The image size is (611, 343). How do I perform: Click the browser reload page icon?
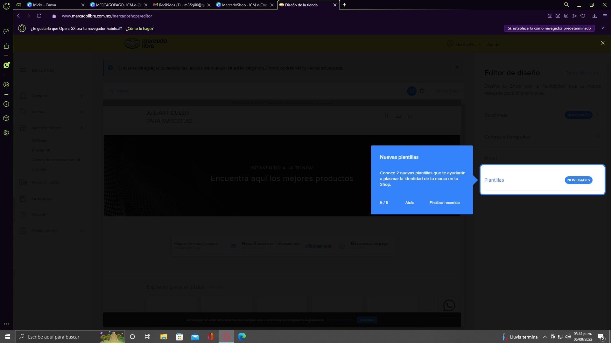tap(39, 16)
